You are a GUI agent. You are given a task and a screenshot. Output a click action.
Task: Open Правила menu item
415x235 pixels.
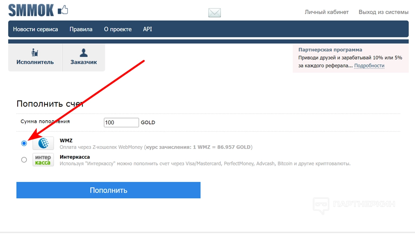click(81, 29)
